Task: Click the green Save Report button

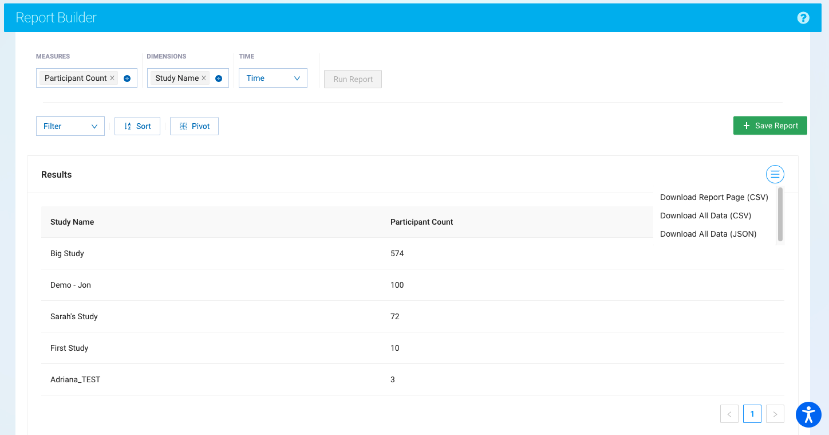Action: tap(769, 126)
